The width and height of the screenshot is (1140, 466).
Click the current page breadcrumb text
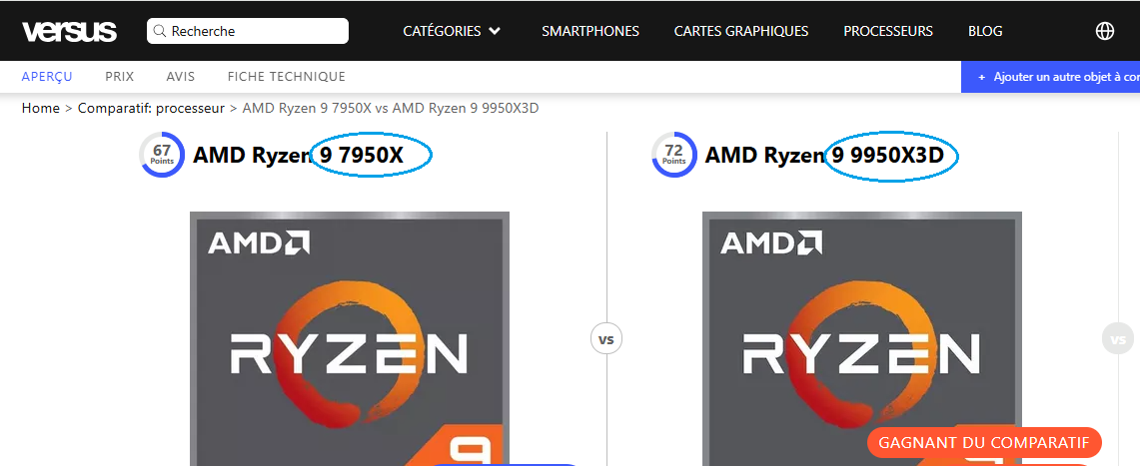(x=391, y=108)
